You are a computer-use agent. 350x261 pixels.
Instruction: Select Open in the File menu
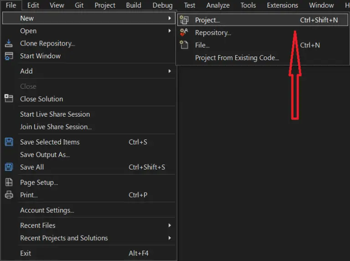88,31
